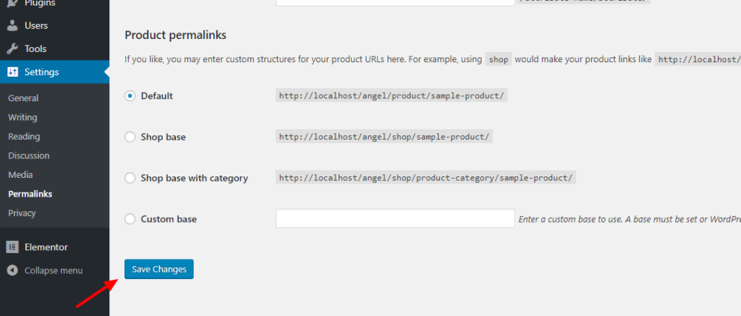Collapse the admin menu via Collapse menu text

point(54,270)
